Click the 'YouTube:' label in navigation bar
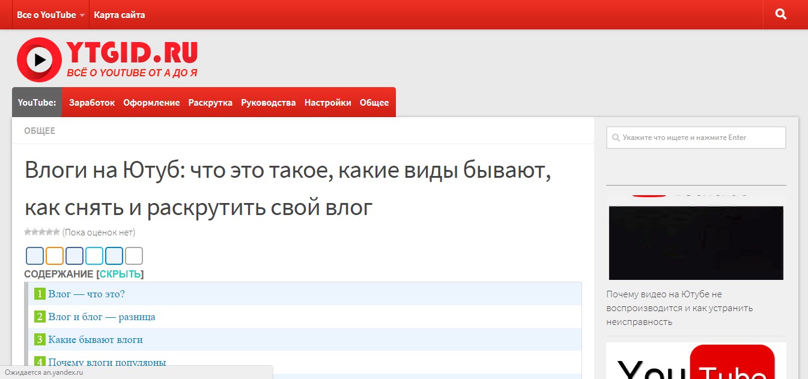 (x=37, y=103)
